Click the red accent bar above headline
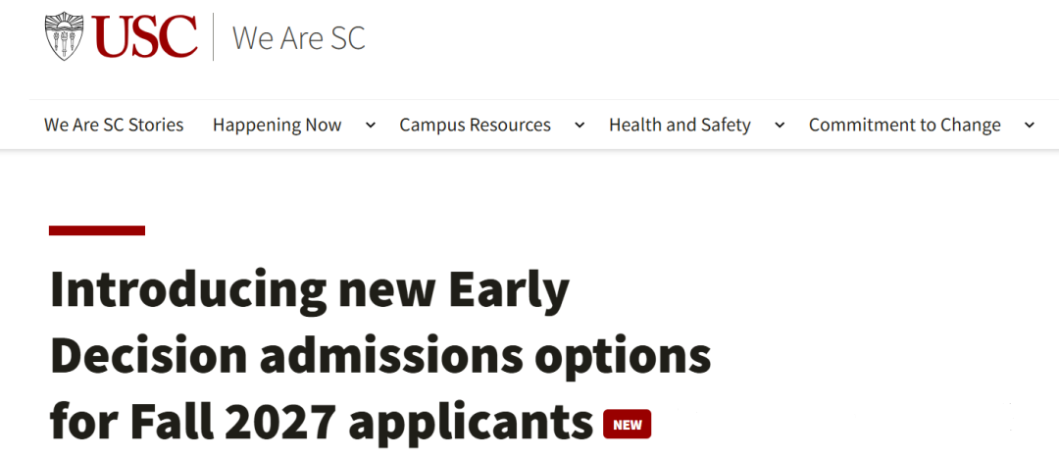 coord(97,230)
